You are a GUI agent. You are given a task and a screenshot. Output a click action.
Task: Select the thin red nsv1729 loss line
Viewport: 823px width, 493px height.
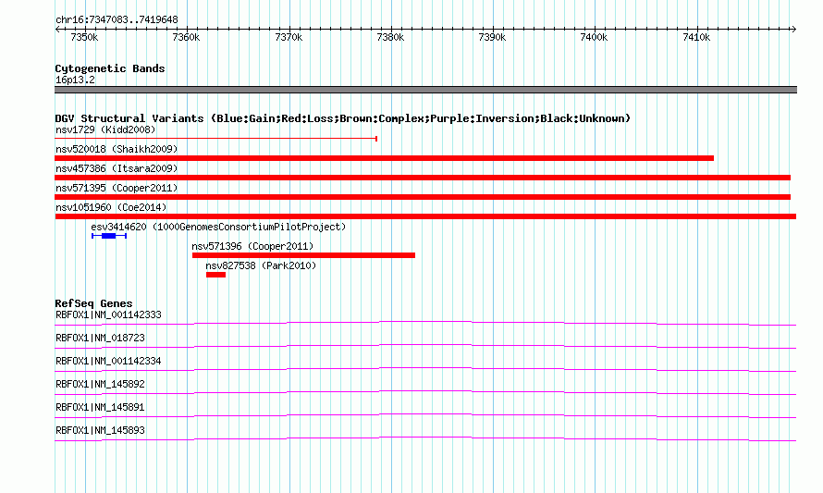(x=216, y=139)
